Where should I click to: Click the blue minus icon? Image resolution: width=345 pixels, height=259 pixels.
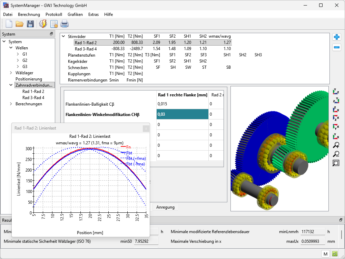coord(337,47)
